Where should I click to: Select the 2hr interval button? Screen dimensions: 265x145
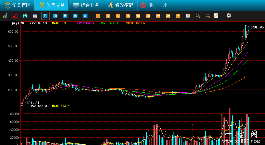158,16
